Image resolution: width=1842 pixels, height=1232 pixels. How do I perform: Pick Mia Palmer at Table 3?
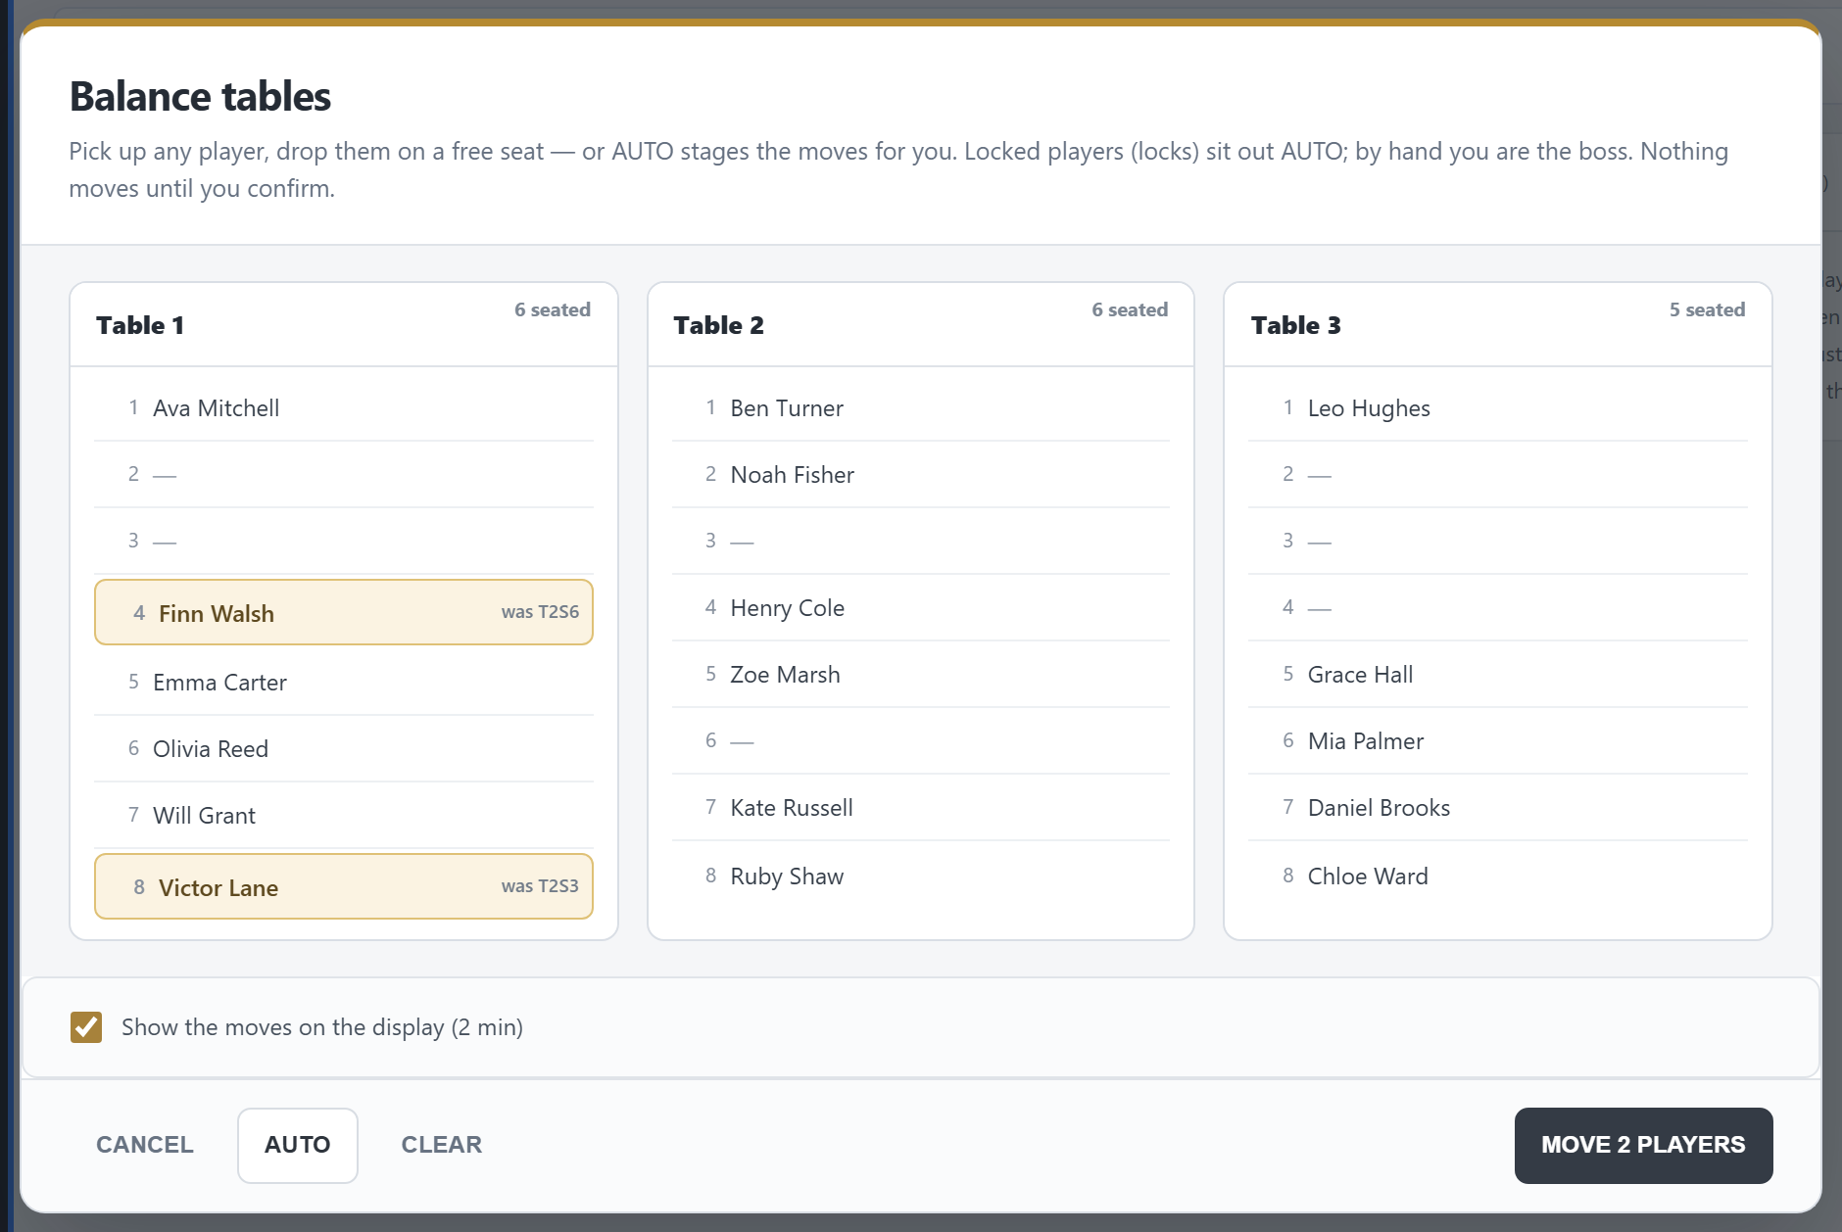[x=1498, y=741]
